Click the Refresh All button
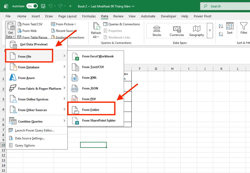The height and width of the screenshot is (173, 250). pos(96,30)
